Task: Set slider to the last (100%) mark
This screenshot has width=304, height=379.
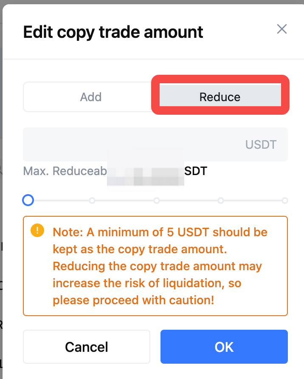Action: (x=285, y=201)
